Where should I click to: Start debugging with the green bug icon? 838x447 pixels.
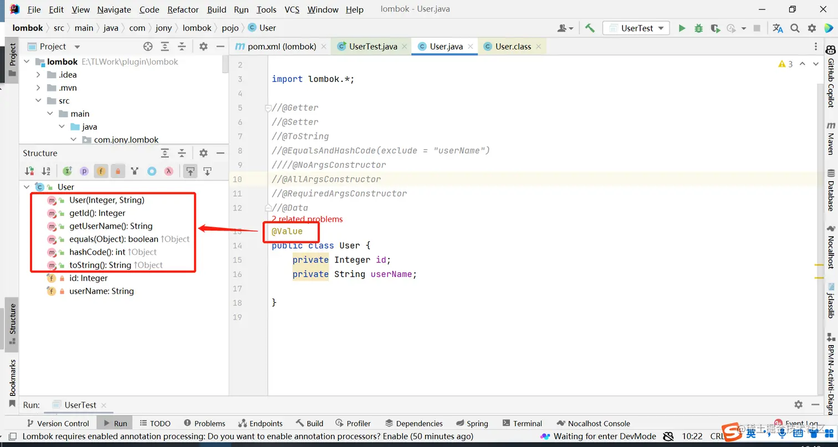coord(698,28)
